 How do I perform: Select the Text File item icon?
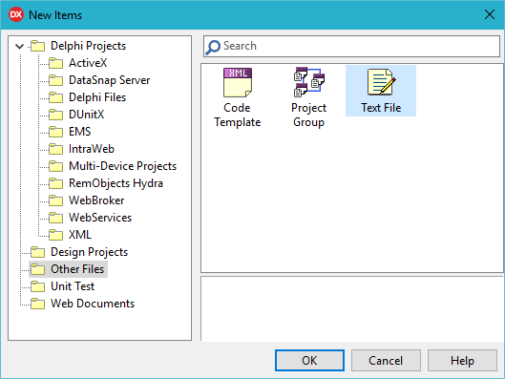click(x=381, y=82)
